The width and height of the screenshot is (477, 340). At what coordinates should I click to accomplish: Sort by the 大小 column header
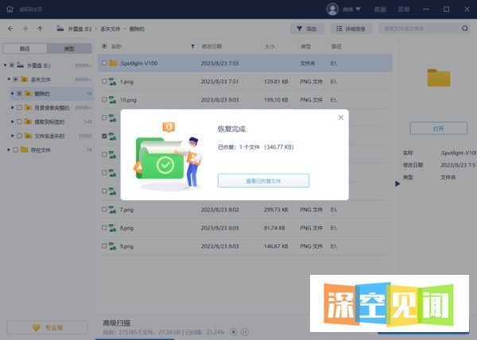(270, 47)
